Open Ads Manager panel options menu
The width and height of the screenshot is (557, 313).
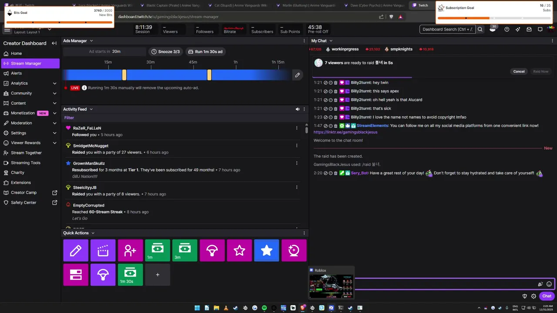tap(304, 40)
